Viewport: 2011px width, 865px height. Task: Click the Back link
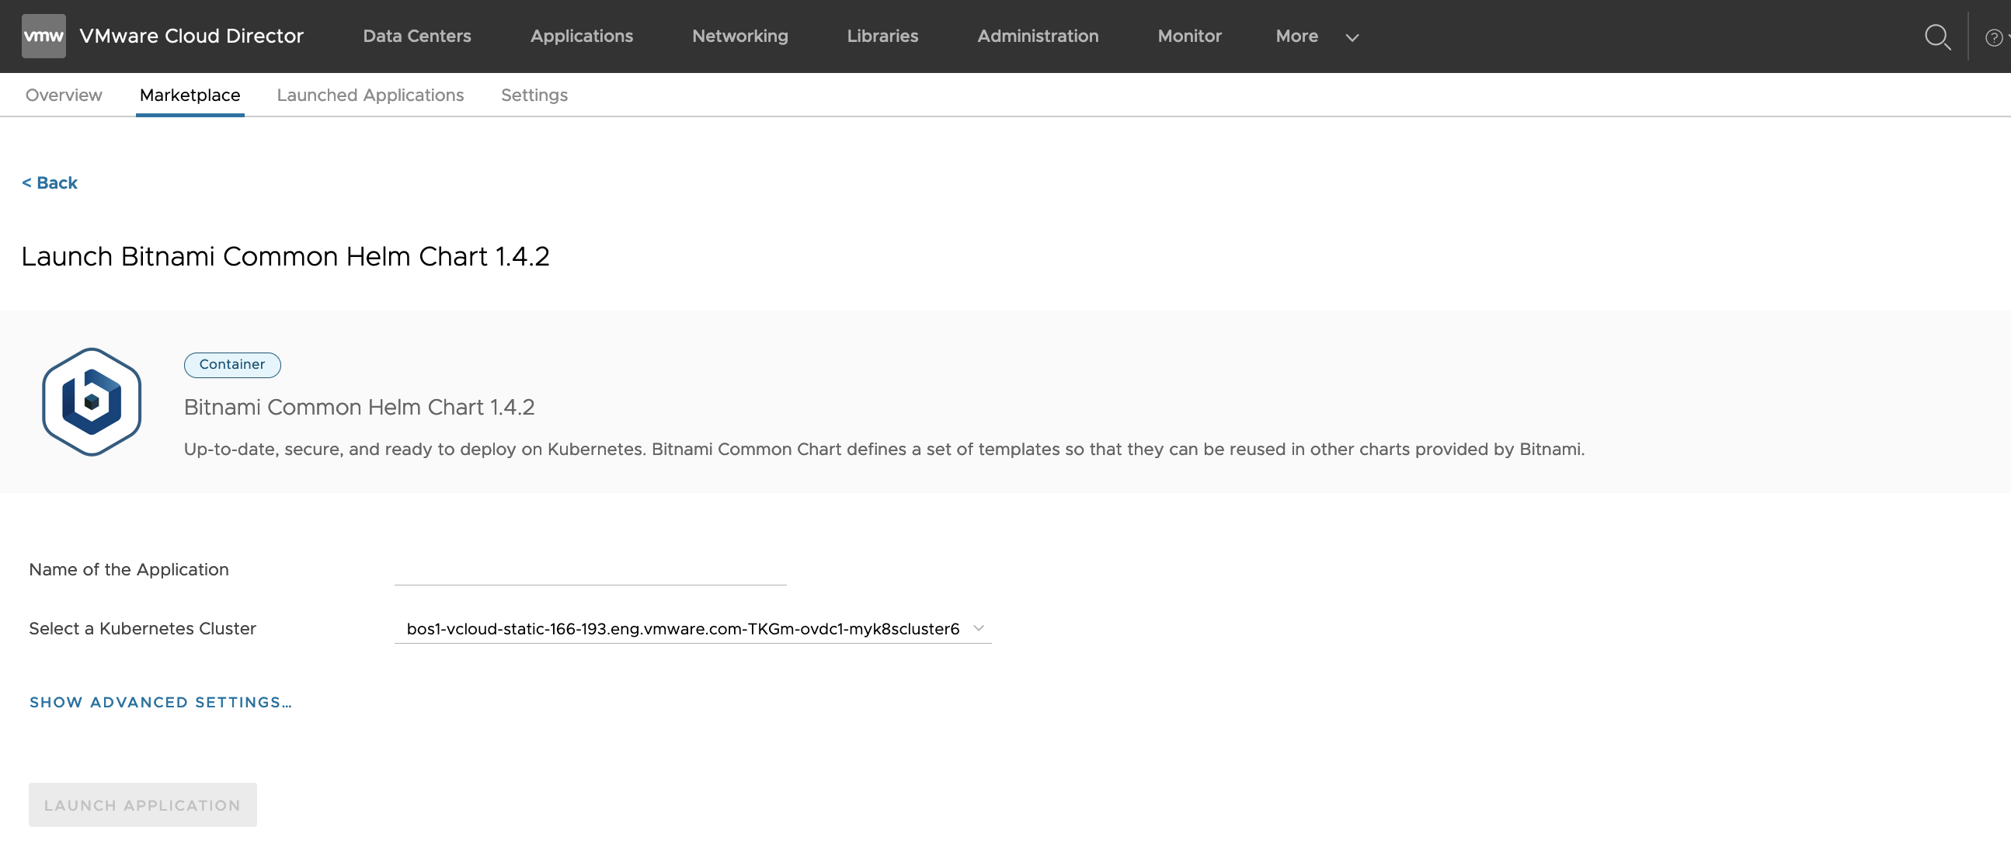(x=49, y=182)
